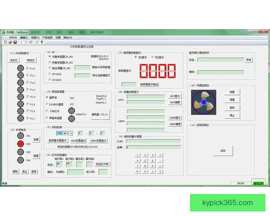Image resolution: width=270 pixels, height=216 pixels.
Task: Select the 8位显示 radio option
Action: coord(152,58)
